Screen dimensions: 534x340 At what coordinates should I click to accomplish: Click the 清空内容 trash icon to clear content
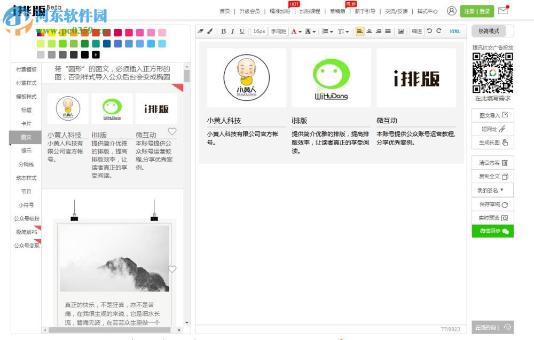pyautogui.click(x=505, y=163)
